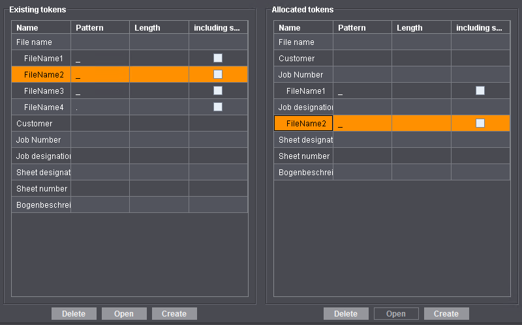522x325 pixels.
Task: Select FileName1 row in Existing tokens
Action: (x=130, y=59)
